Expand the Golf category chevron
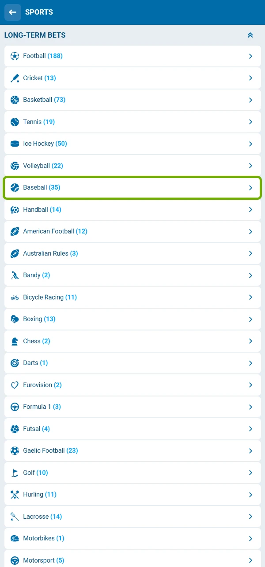The width and height of the screenshot is (265, 567). pos(251,473)
